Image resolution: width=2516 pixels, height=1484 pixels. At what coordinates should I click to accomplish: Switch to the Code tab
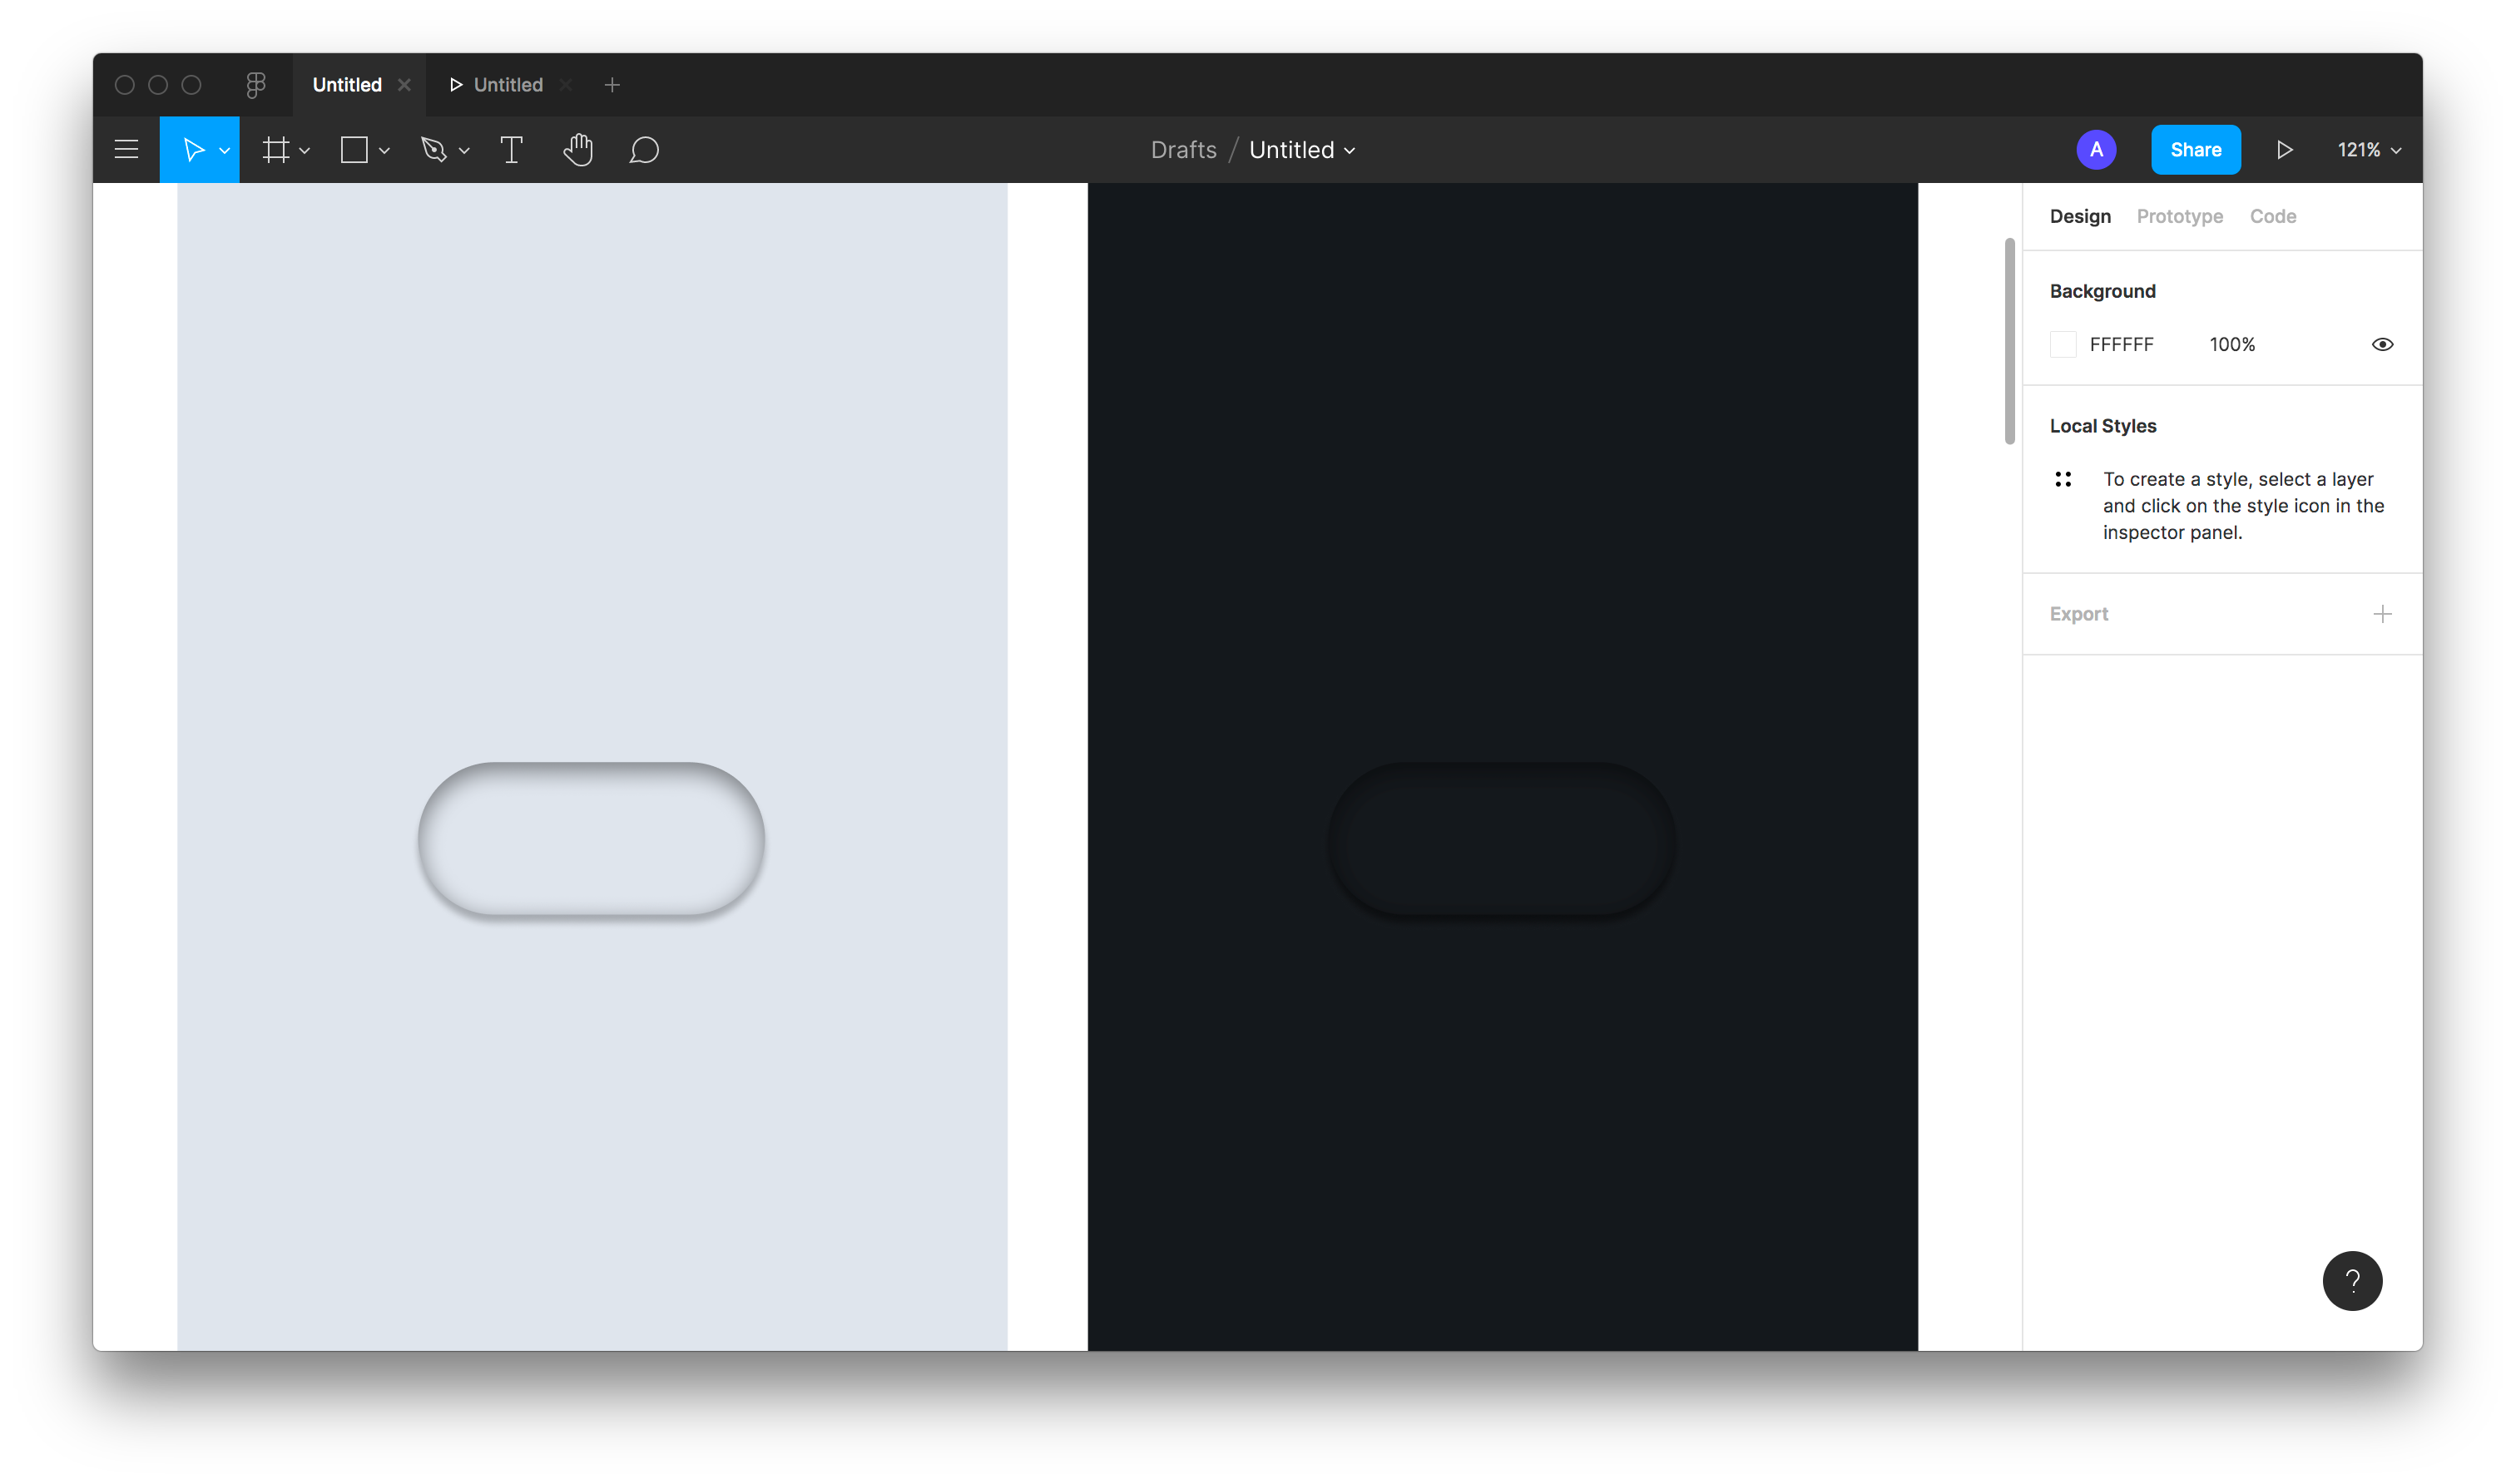[2273, 216]
